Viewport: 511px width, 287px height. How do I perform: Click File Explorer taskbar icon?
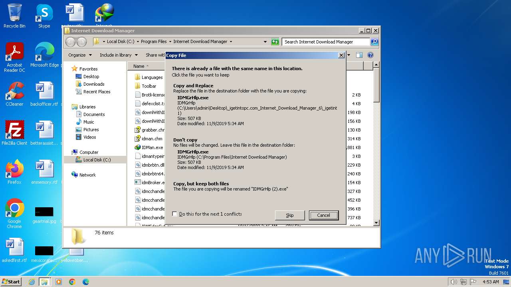[44, 282]
